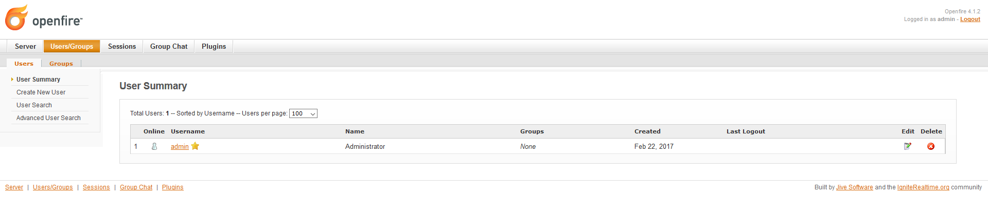Viewport: 988px width, 214px height.
Task: Click the Openfire flame logo
Action: tap(16, 18)
